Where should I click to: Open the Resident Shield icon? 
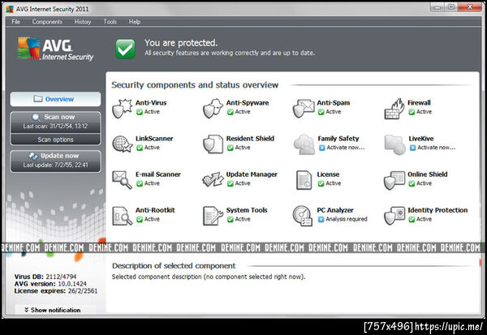tap(213, 144)
